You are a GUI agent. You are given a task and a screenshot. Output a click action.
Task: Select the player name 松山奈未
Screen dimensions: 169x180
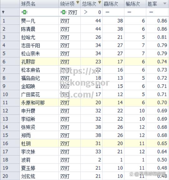point(31,54)
